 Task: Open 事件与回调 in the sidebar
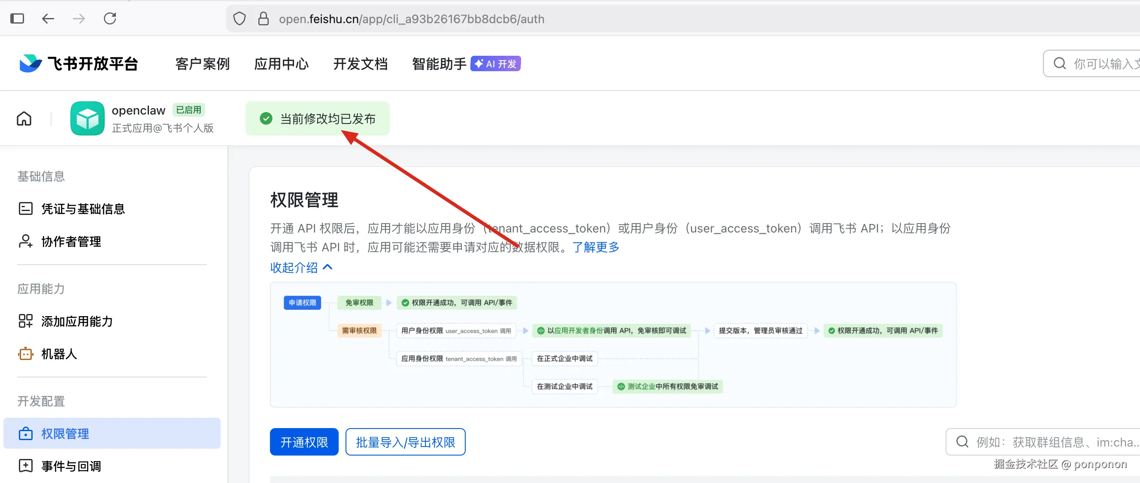click(71, 466)
